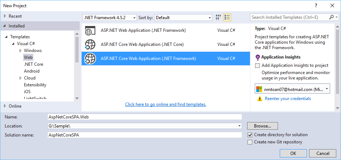The width and height of the screenshot is (341, 160).
Task: Click the details pane scroll down arrow
Action: 337,108
